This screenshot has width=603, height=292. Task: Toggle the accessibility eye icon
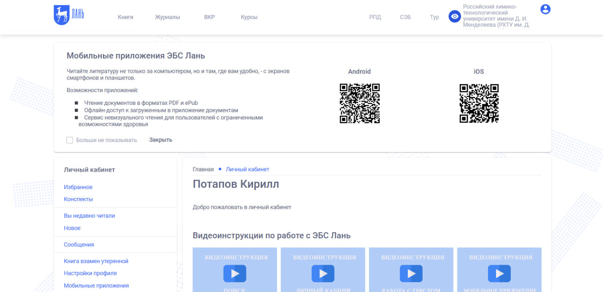pos(455,17)
